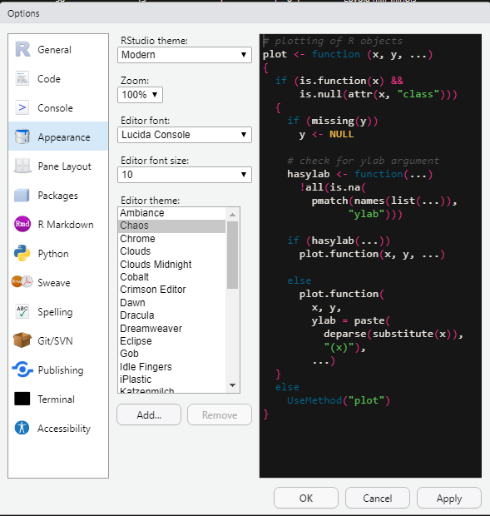This screenshot has width=490, height=516.
Task: Click the Console prompt icon
Action: click(x=22, y=107)
